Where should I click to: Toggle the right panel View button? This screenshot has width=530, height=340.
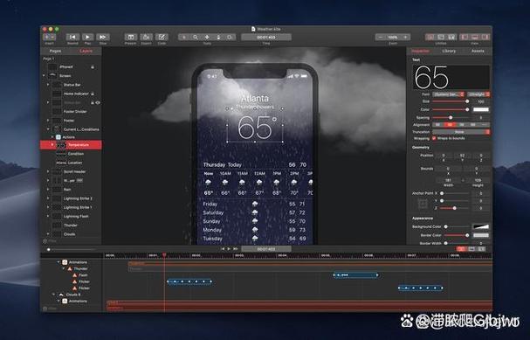click(x=485, y=37)
